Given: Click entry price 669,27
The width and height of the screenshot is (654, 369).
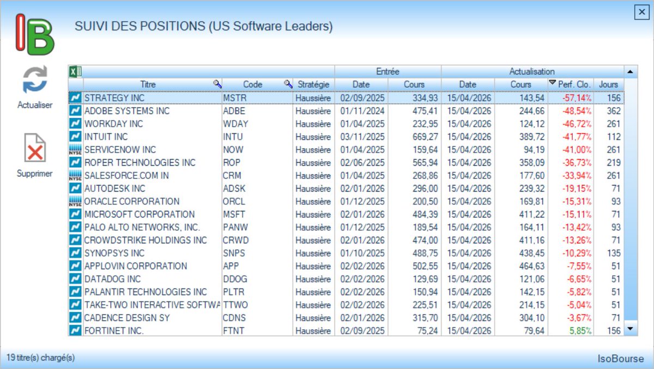Looking at the screenshot, I should [x=426, y=137].
